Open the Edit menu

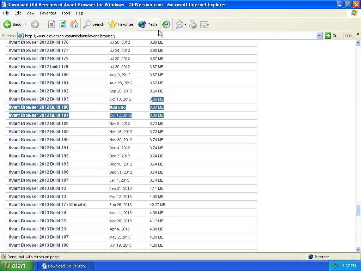(18, 13)
